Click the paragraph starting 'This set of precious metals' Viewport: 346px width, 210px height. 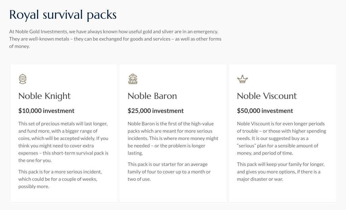click(x=64, y=138)
